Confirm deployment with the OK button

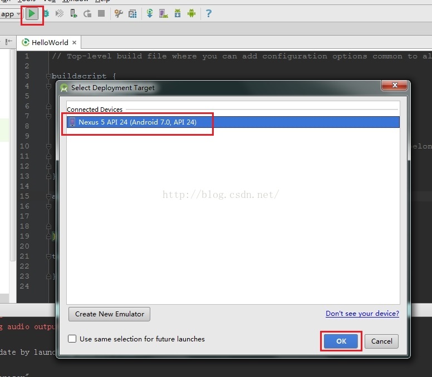[x=341, y=341]
